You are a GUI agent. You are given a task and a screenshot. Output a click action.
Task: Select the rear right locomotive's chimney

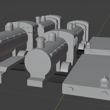point(70,26)
